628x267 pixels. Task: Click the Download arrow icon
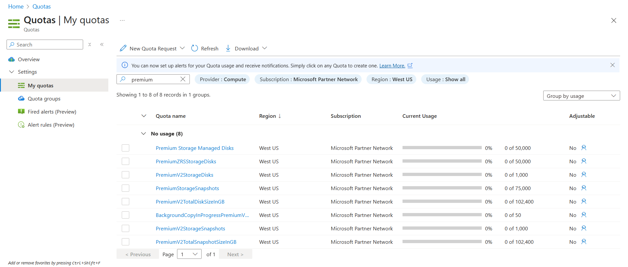pyautogui.click(x=228, y=48)
